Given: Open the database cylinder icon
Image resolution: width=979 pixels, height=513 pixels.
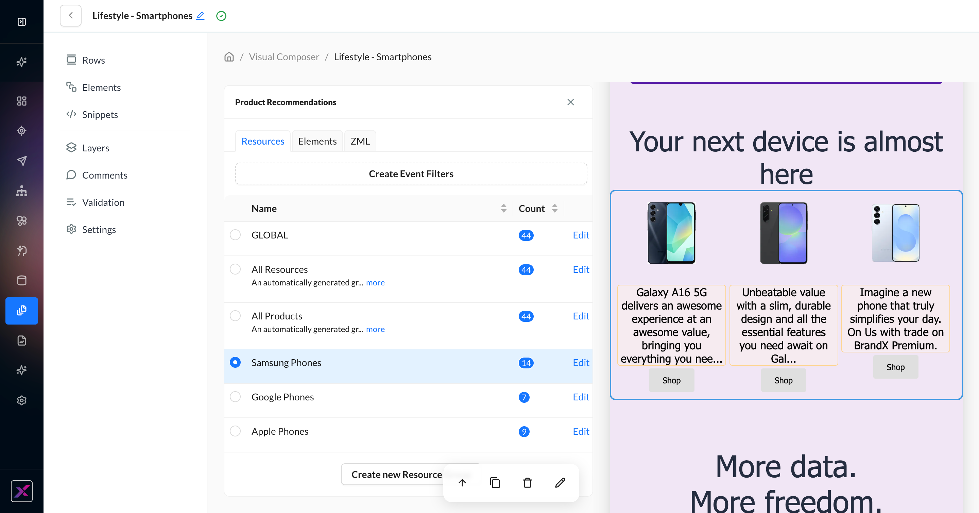Looking at the screenshot, I should click(x=22, y=281).
